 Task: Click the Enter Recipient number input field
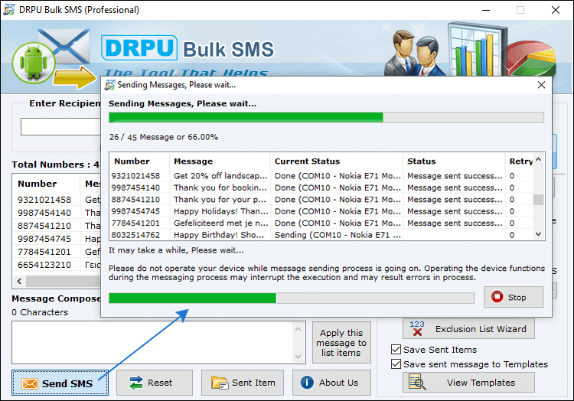pyautogui.click(x=60, y=126)
